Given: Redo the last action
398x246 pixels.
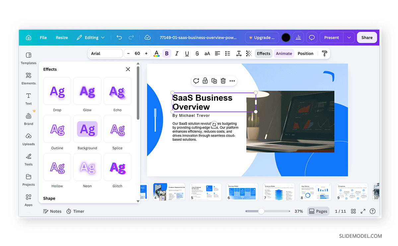Looking at the screenshot, I should point(131,37).
